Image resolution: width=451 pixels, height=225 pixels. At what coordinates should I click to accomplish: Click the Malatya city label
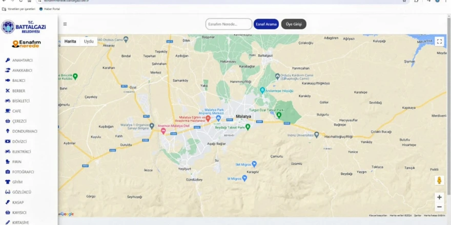point(243,117)
